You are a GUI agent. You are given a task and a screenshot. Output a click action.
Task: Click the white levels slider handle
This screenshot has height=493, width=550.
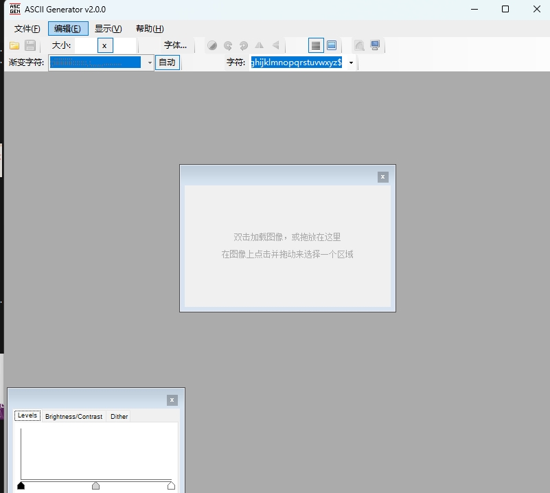click(171, 485)
